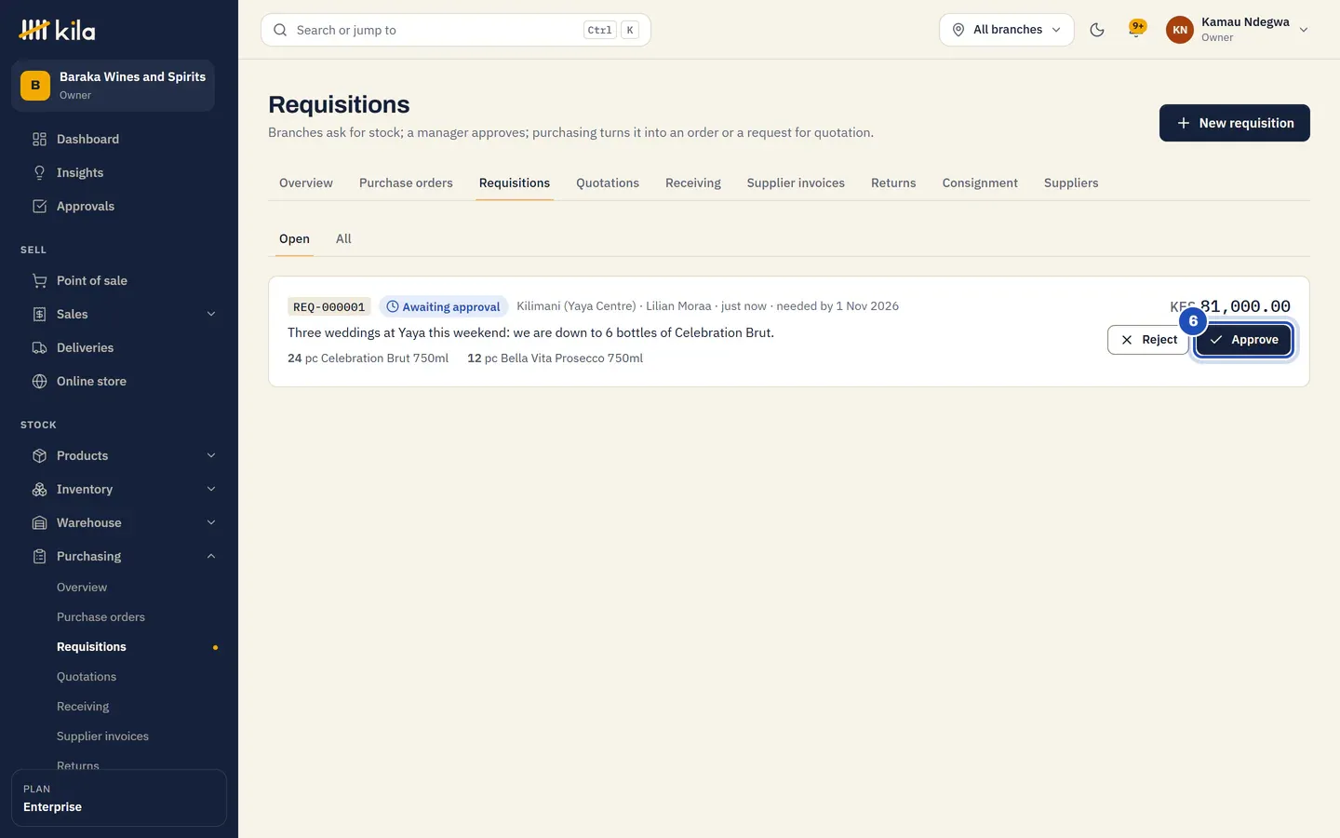The image size is (1340, 838).
Task: Click the Kila logo
Action: pos(57,30)
